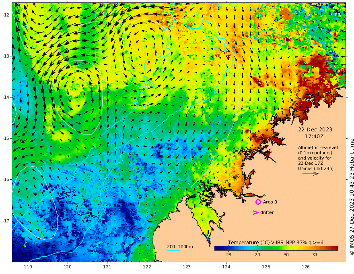354x274 pixels.
Task: Click the '200 1000m' depth contour label
Action: point(180,247)
